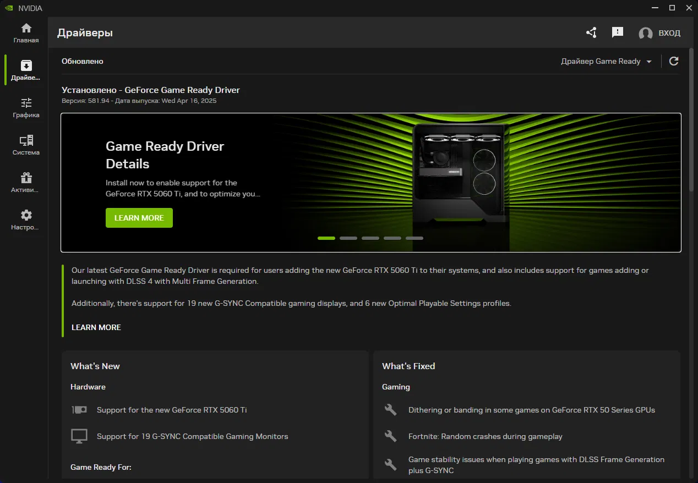Viewport: 698px width, 483px height.
Task: Open the Настройки gear section
Action: pyautogui.click(x=26, y=220)
